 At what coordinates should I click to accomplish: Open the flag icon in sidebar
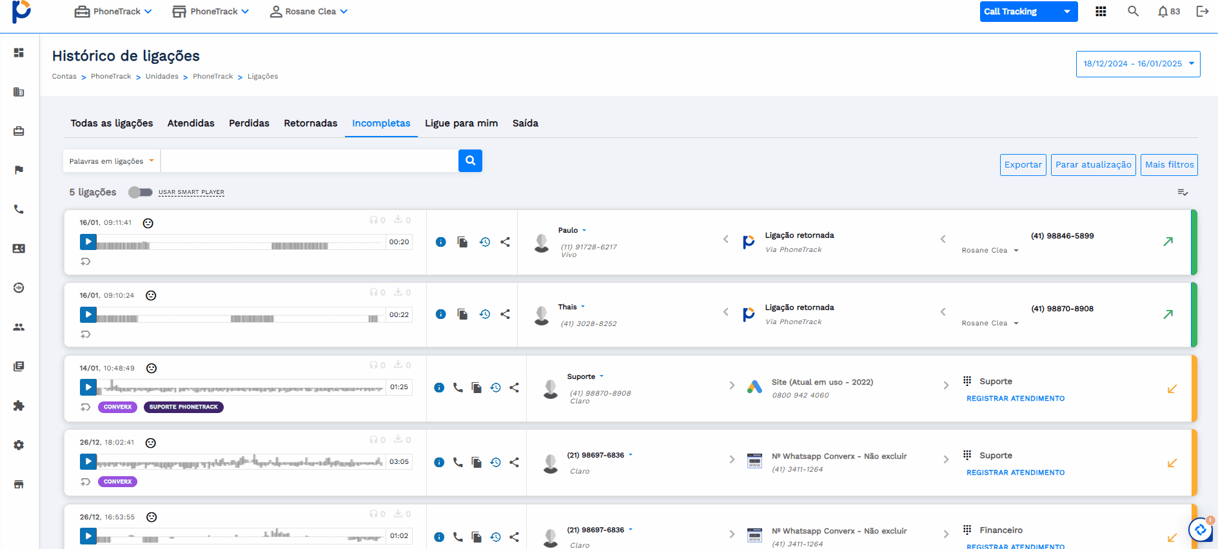point(19,170)
